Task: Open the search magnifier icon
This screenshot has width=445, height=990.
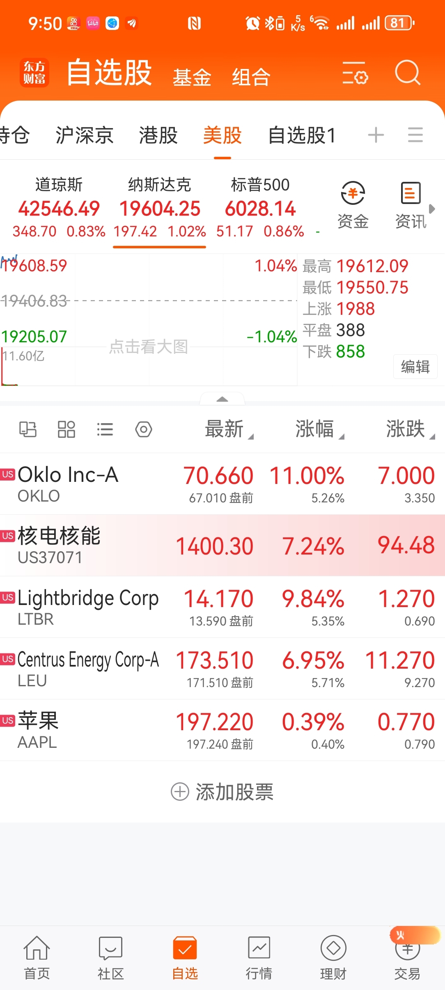Action: click(408, 73)
